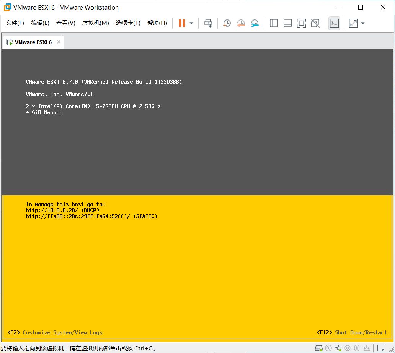Switch to Unity mode icon

pos(315,23)
